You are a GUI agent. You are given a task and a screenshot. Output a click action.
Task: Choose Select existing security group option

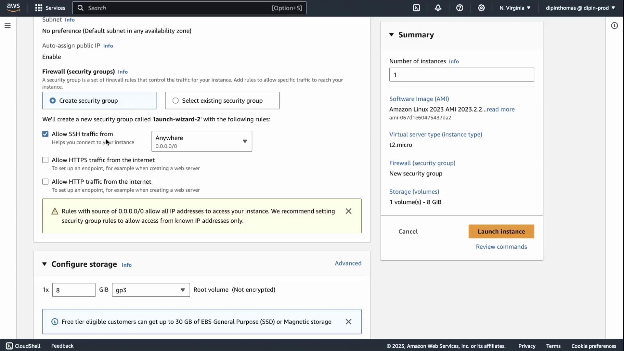175,101
